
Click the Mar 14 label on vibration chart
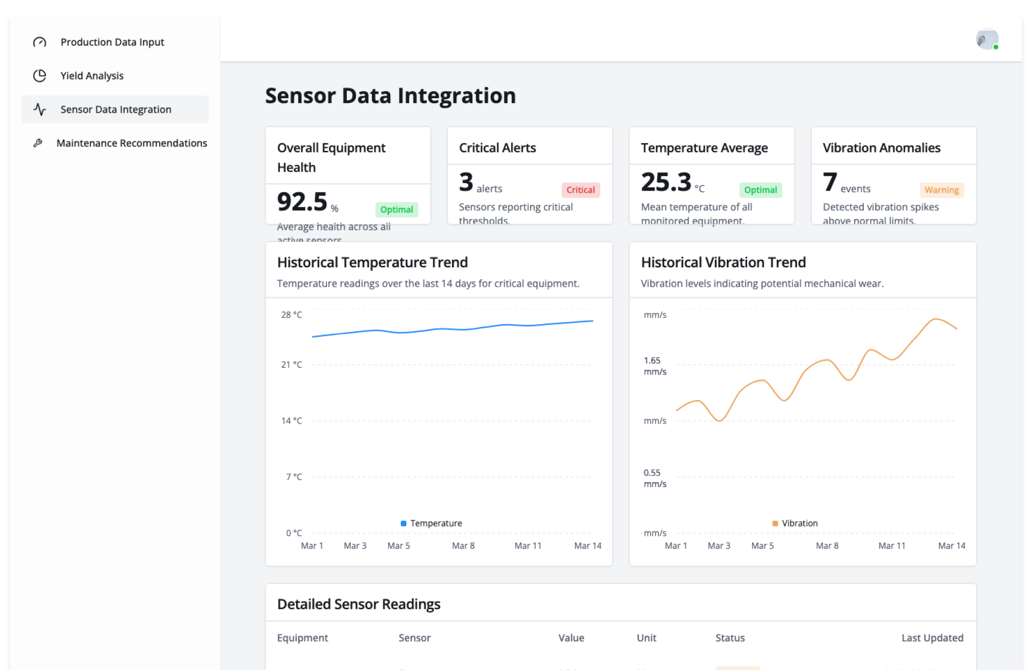coord(951,546)
